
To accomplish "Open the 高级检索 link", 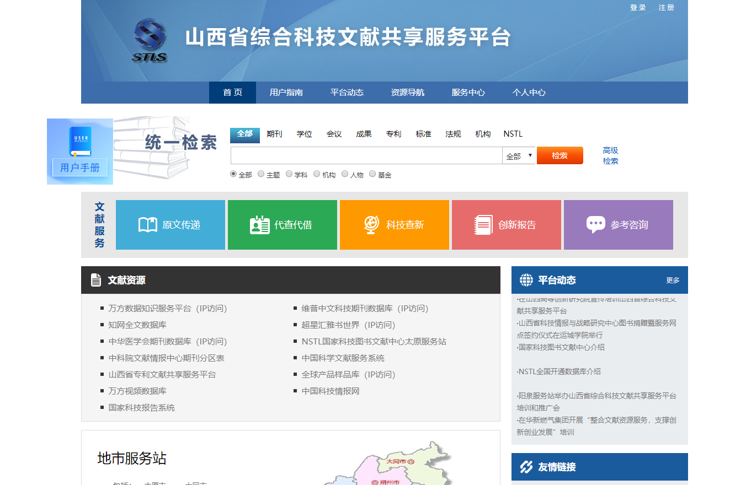I will tap(611, 155).
